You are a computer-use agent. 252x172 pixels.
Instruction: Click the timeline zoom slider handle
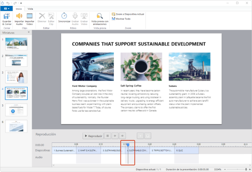coord(246,169)
